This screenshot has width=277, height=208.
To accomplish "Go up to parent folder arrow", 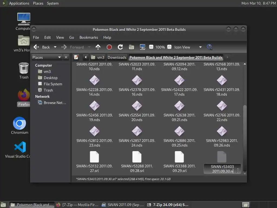I will [x=98, y=47].
